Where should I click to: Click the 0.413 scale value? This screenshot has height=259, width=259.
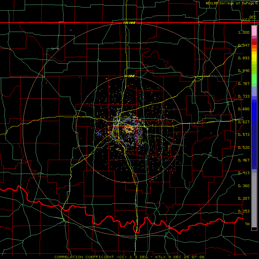click(244, 173)
